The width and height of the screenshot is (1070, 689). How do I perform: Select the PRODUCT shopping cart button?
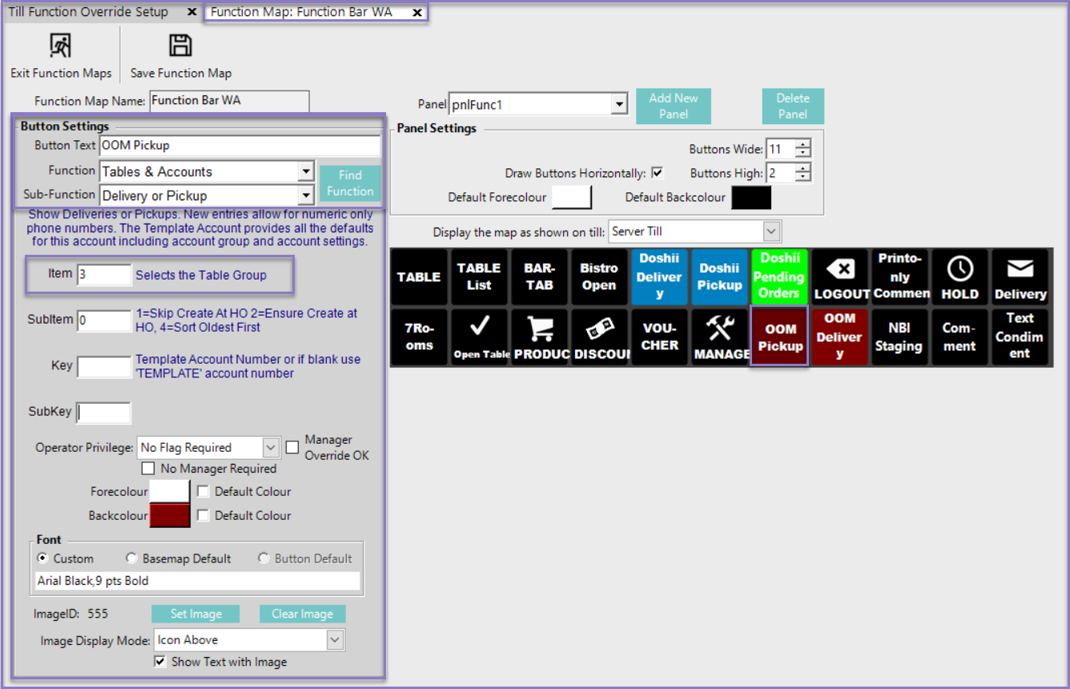tap(539, 337)
